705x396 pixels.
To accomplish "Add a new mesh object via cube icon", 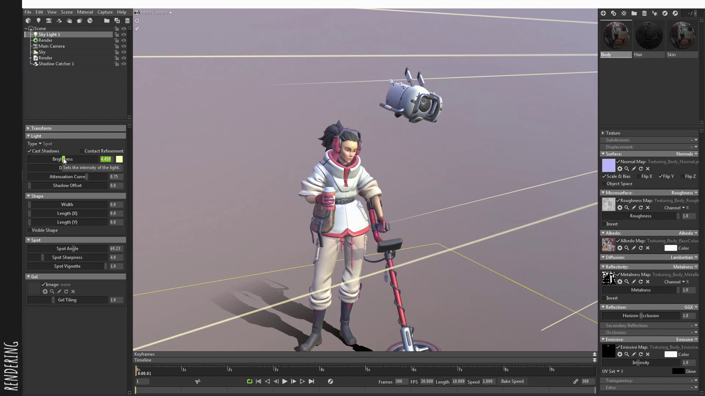I will (28, 21).
